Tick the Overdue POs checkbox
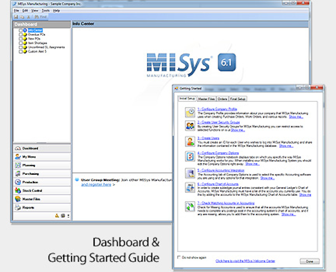Viewport: 336px width, 272px height. [21, 35]
